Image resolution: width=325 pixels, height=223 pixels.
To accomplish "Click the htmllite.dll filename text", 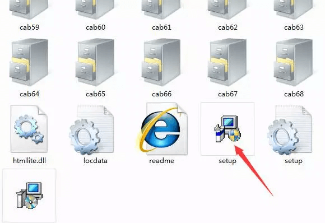I will click(x=29, y=161).
